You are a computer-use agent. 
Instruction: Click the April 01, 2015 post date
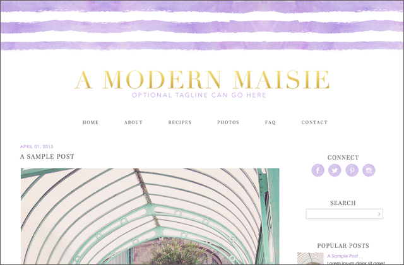pyautogui.click(x=37, y=146)
